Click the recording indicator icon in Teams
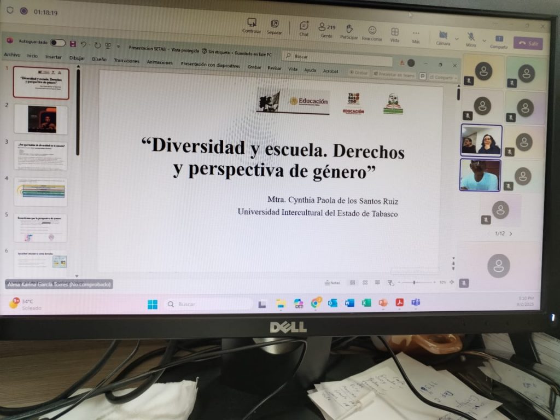 24,11
